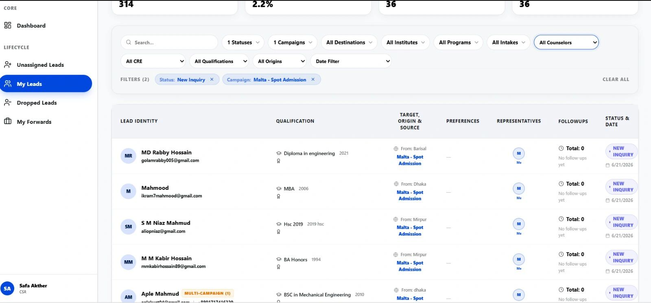The width and height of the screenshot is (651, 303).
Task: Click MR avatar of MD Rabby Hossain
Action: pyautogui.click(x=128, y=156)
